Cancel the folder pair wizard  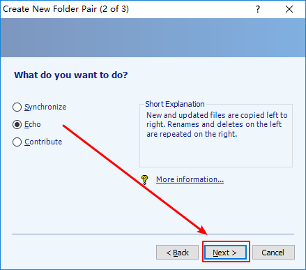(273, 253)
